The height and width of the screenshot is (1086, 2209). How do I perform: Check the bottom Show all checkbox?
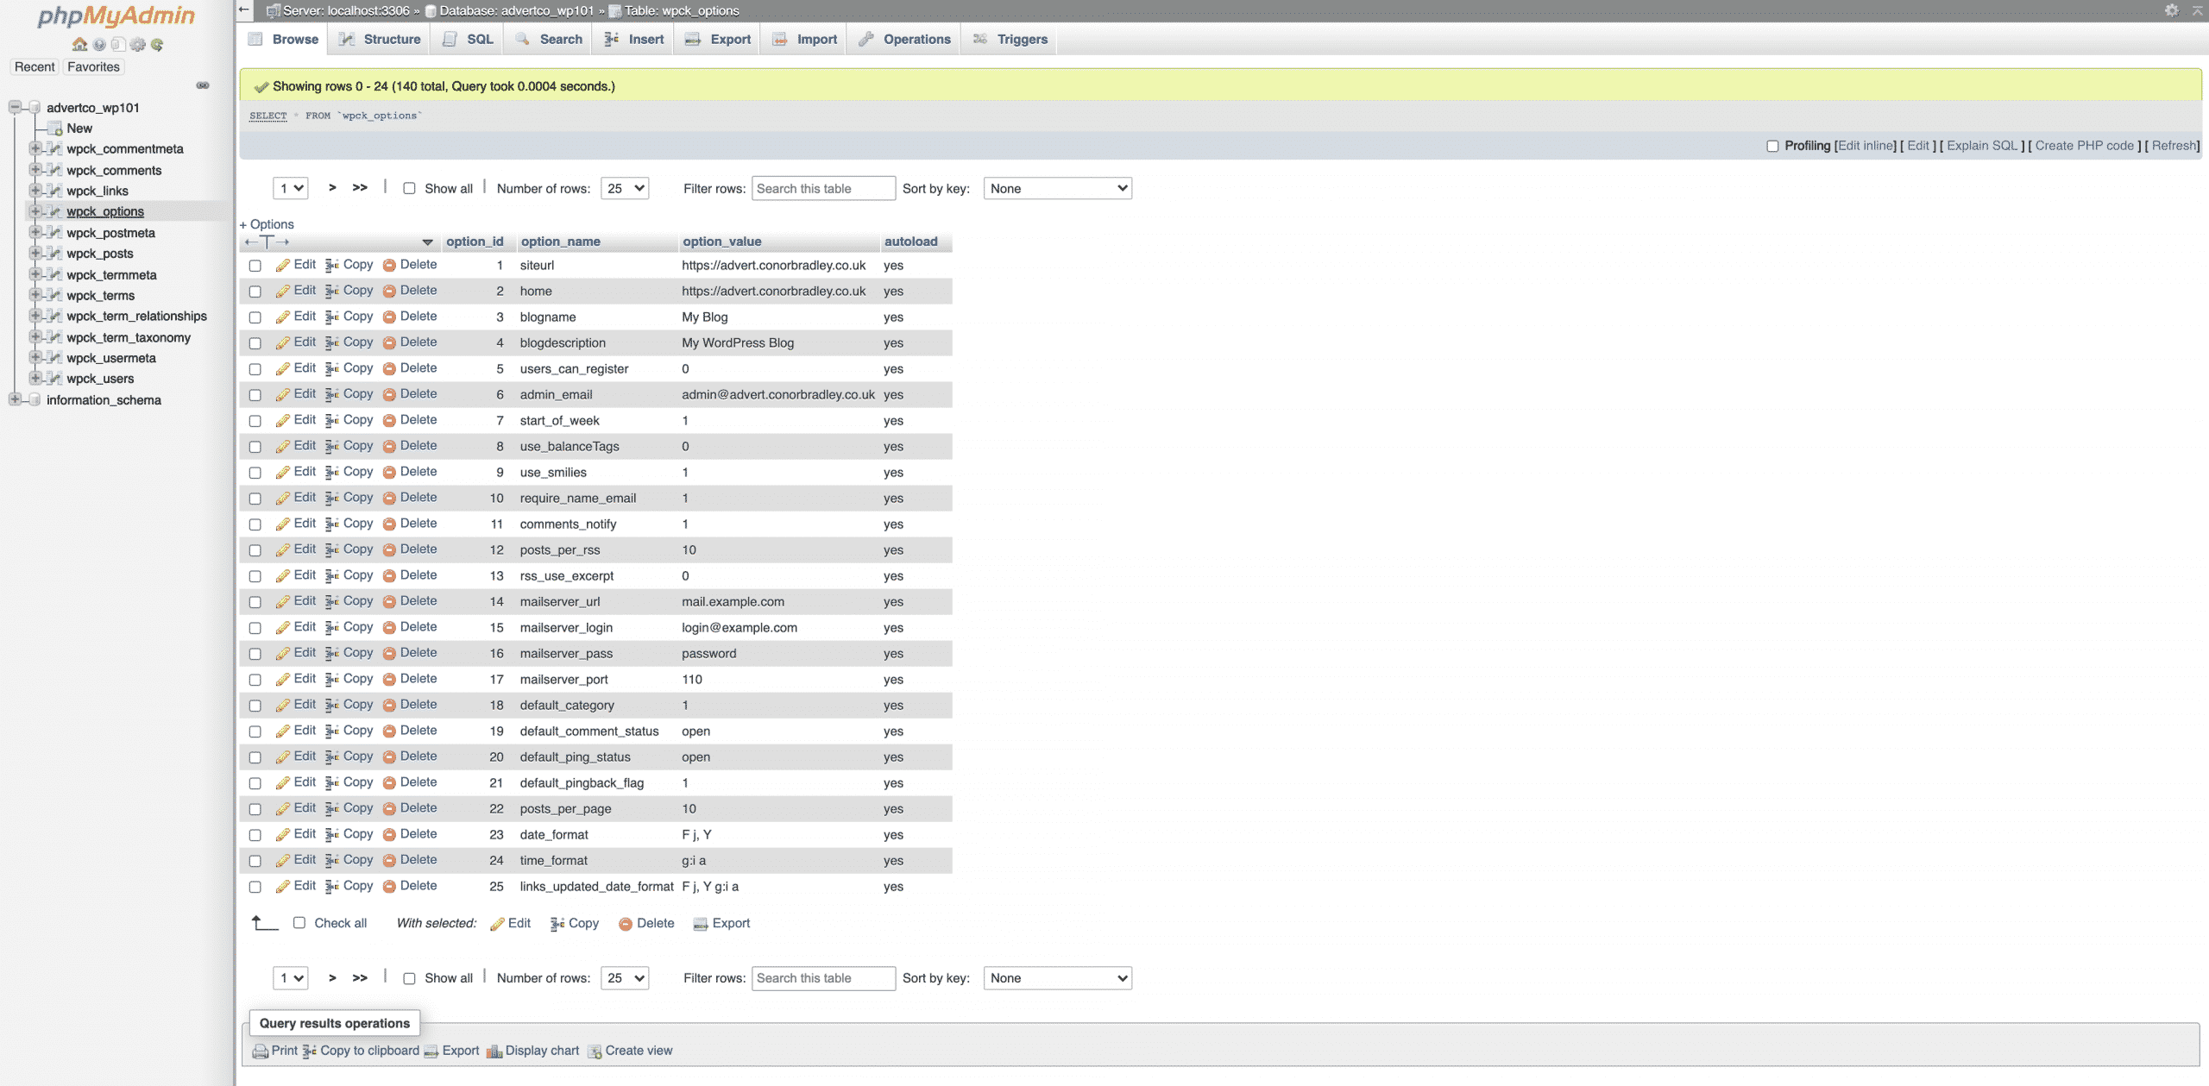point(409,979)
